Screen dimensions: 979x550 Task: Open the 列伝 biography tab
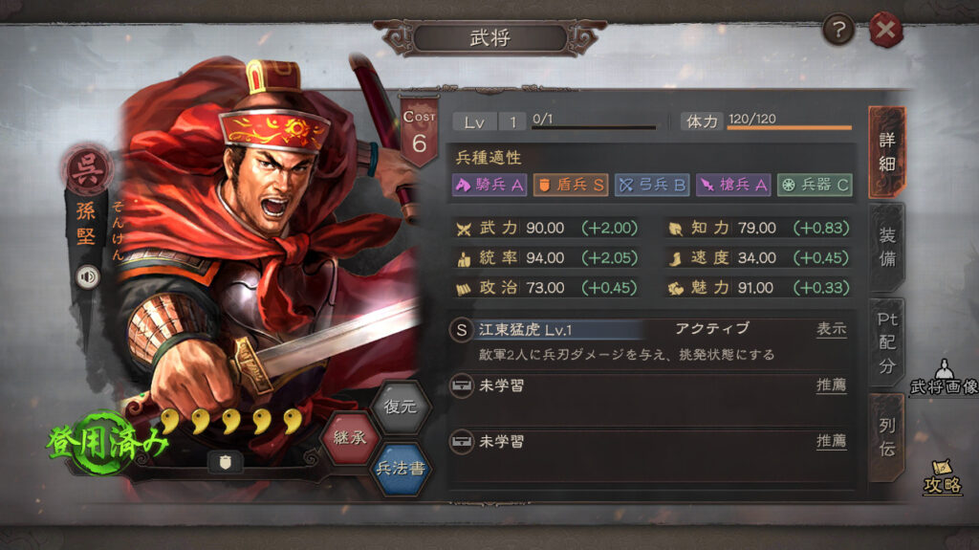tap(886, 437)
